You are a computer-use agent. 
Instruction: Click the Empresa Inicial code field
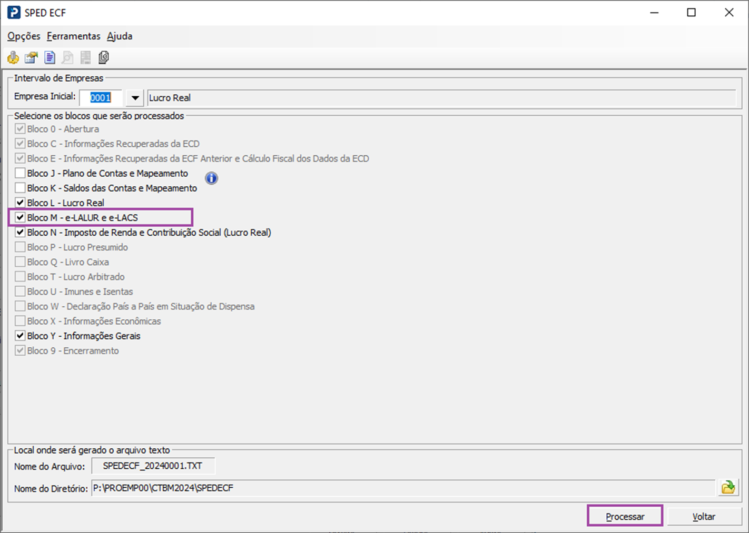[x=101, y=98]
